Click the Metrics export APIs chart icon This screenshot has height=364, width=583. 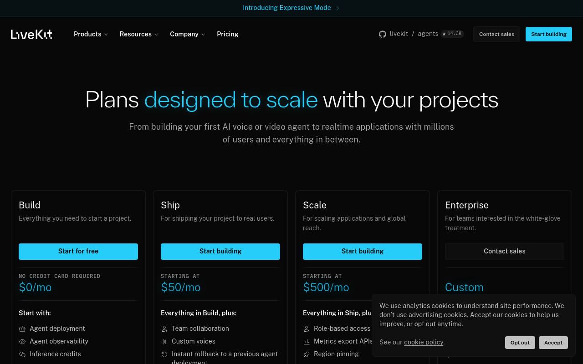point(307,341)
